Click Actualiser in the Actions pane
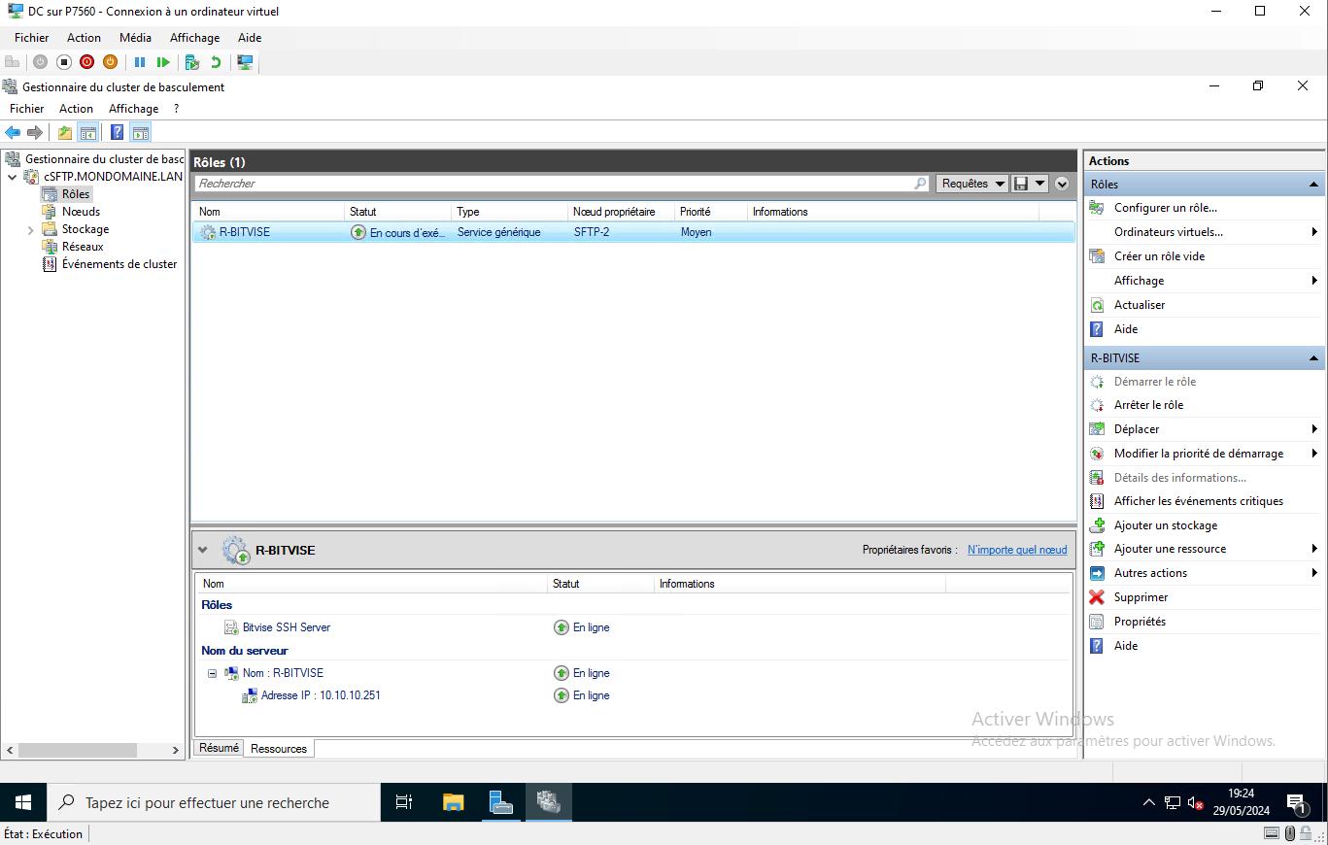Image resolution: width=1328 pixels, height=845 pixels. [1140, 305]
